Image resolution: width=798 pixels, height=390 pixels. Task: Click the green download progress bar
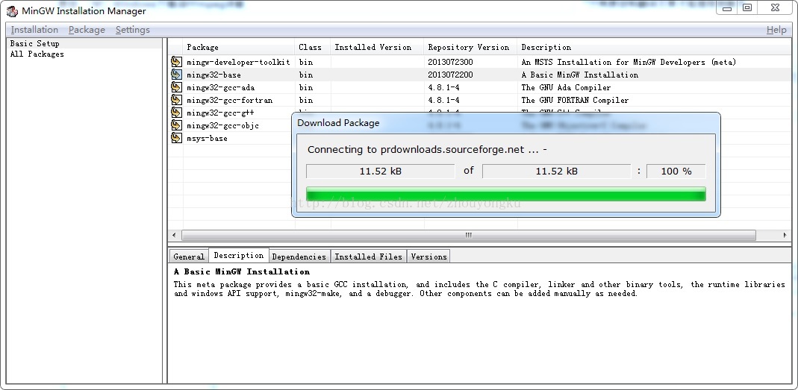(x=506, y=194)
